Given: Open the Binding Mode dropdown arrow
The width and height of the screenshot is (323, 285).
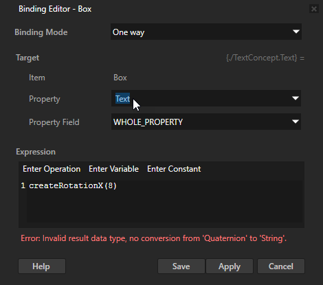Looking at the screenshot, I should pyautogui.click(x=296, y=32).
